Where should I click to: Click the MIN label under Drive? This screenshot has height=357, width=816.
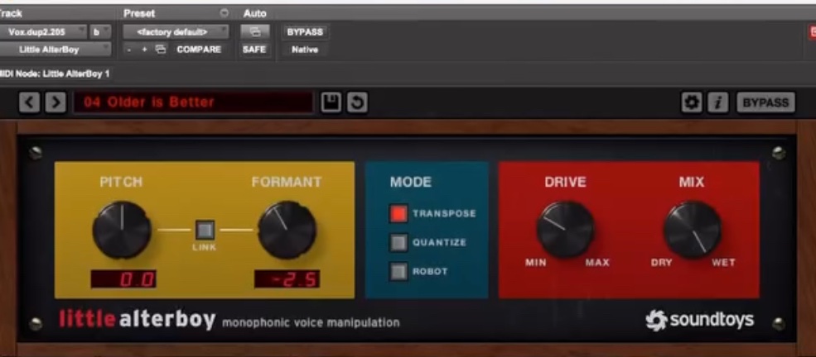[x=535, y=262]
